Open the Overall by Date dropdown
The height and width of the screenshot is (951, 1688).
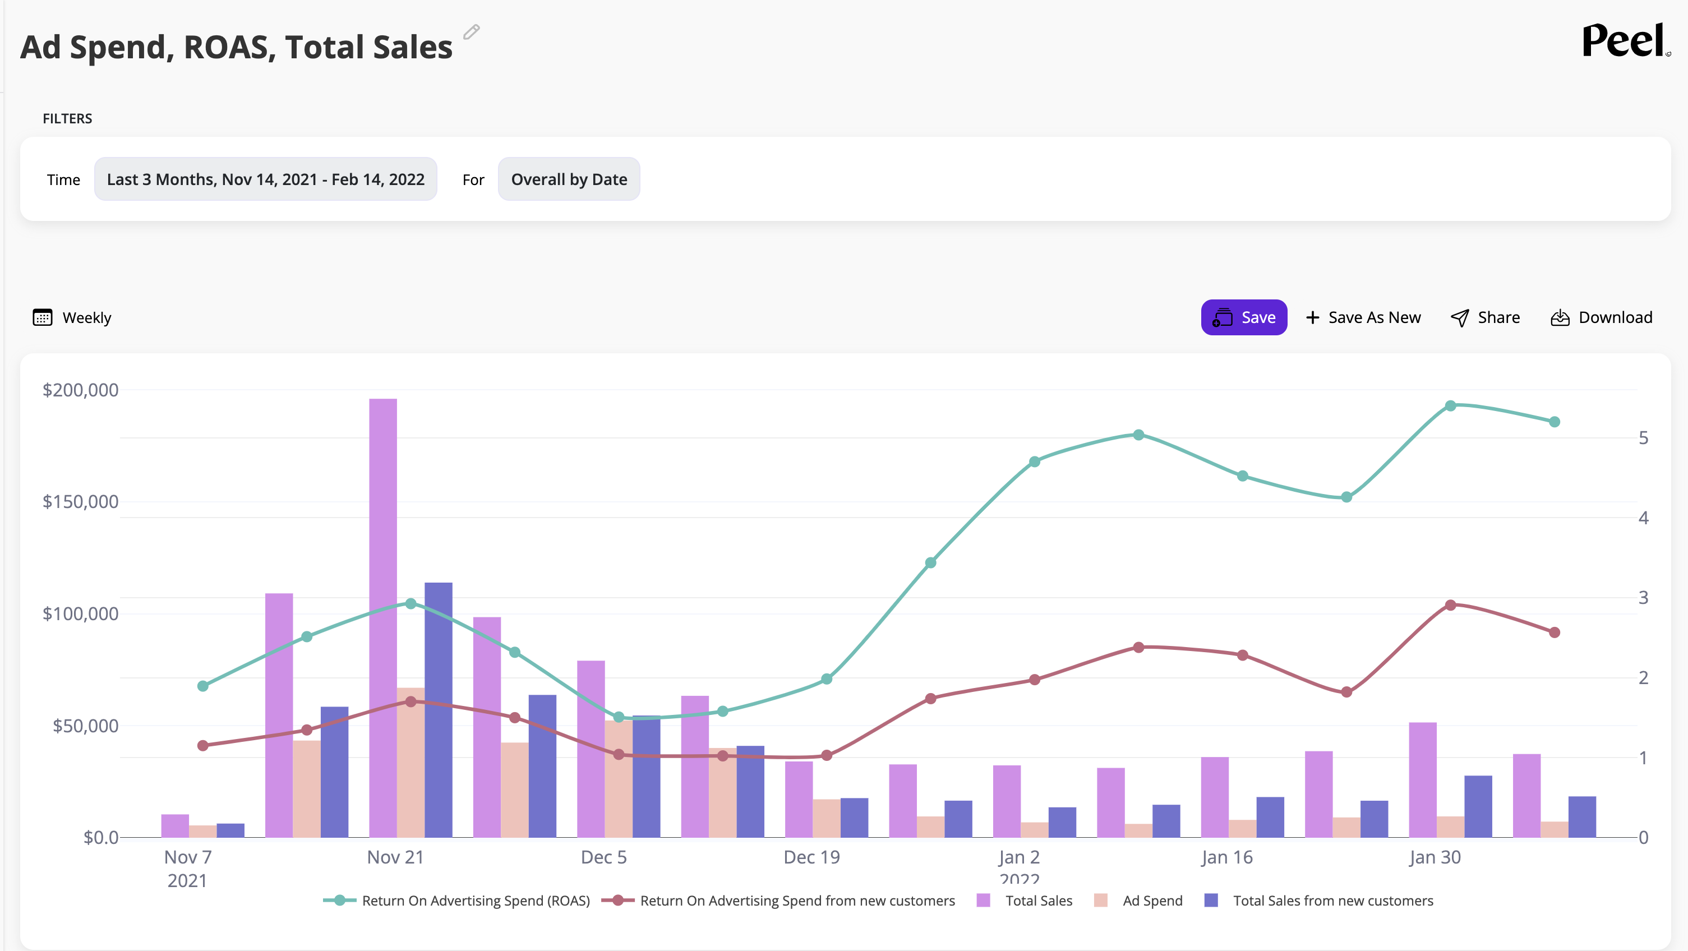pos(568,179)
